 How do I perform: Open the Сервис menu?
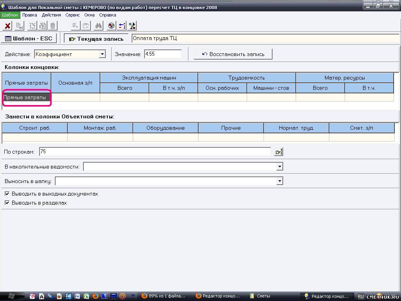[x=72, y=15]
